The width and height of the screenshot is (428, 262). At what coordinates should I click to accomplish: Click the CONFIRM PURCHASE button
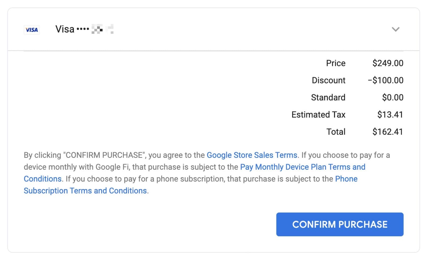pos(340,224)
